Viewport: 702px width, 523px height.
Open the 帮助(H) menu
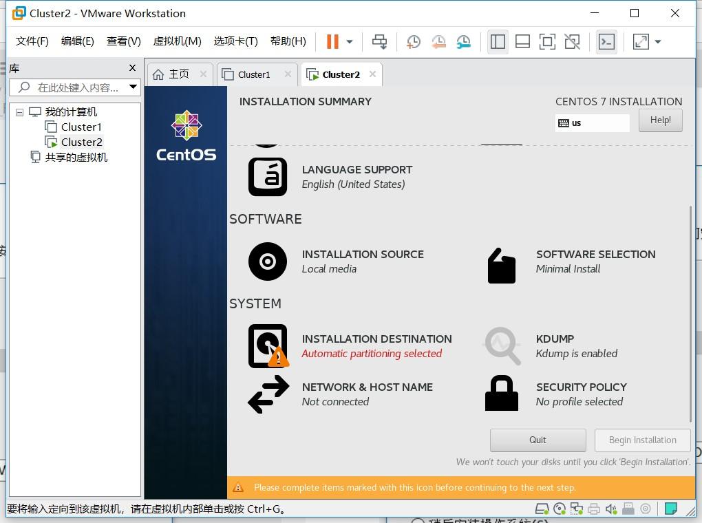[288, 41]
